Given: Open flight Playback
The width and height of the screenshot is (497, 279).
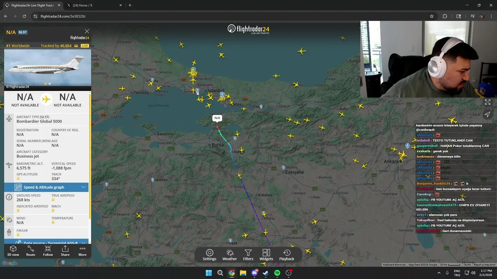Looking at the screenshot, I should pos(287,255).
